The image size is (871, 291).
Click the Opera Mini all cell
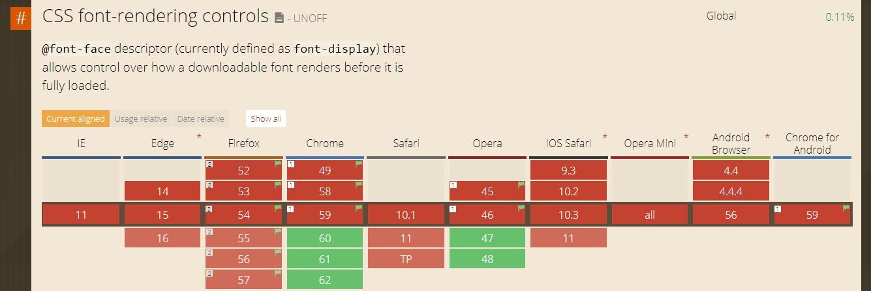click(x=649, y=215)
